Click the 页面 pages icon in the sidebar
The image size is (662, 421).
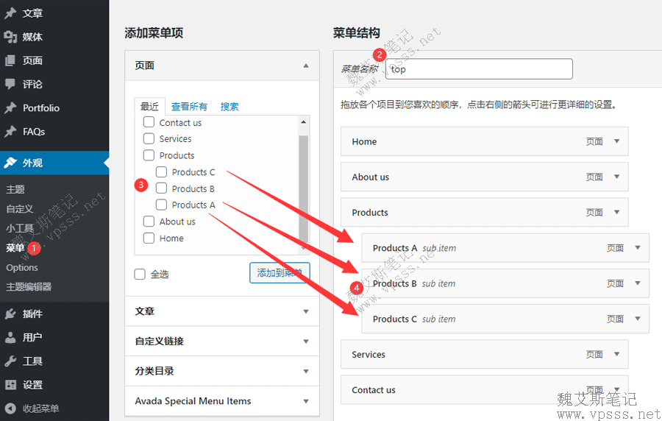[10, 60]
